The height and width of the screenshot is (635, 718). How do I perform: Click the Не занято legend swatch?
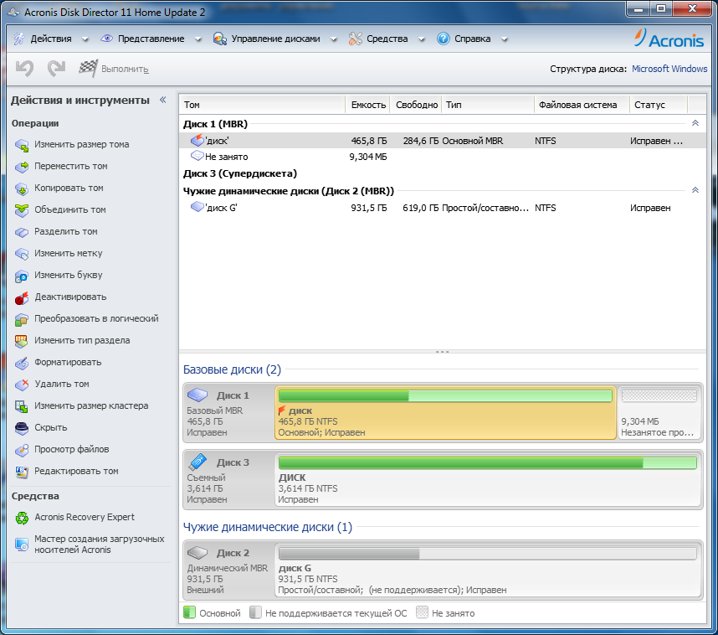coord(422,612)
